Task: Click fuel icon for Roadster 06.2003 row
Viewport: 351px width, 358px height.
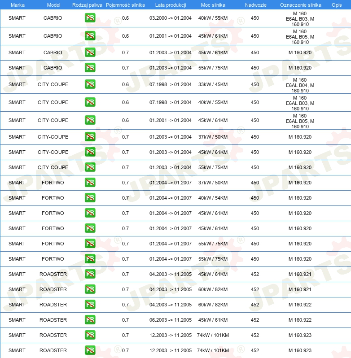Action: click(90, 319)
